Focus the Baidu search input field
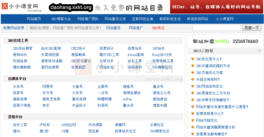This screenshot has height=137, width=264. pos(217,28)
